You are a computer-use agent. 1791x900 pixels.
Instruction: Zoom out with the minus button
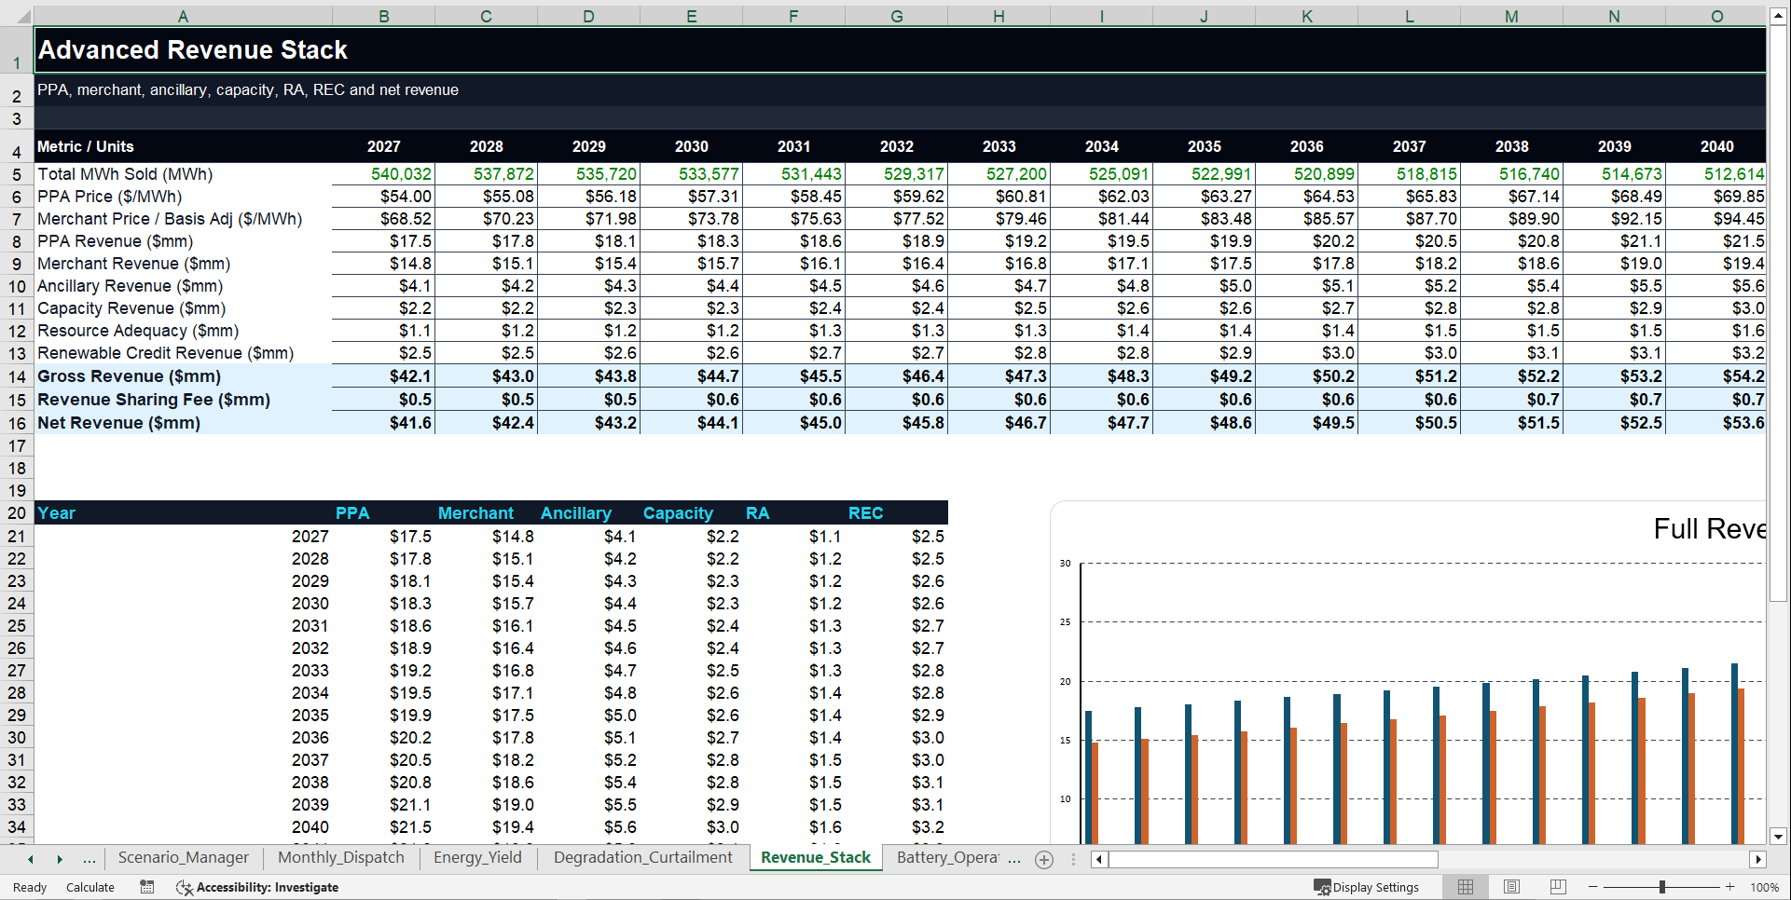[x=1593, y=887]
